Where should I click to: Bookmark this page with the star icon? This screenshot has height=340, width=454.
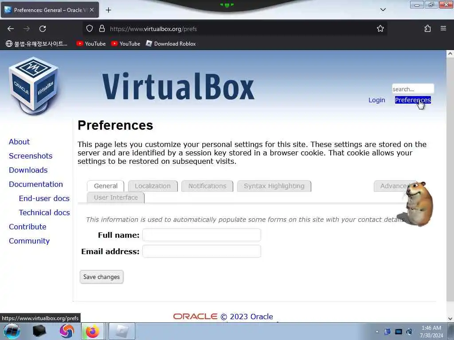tap(380, 28)
